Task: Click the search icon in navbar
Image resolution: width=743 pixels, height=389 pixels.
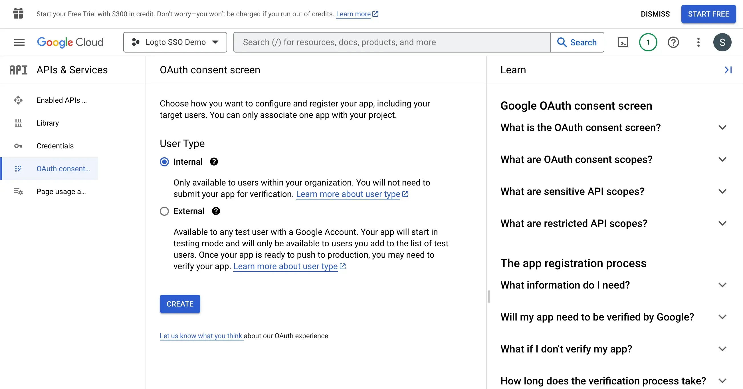Action: 562,42
